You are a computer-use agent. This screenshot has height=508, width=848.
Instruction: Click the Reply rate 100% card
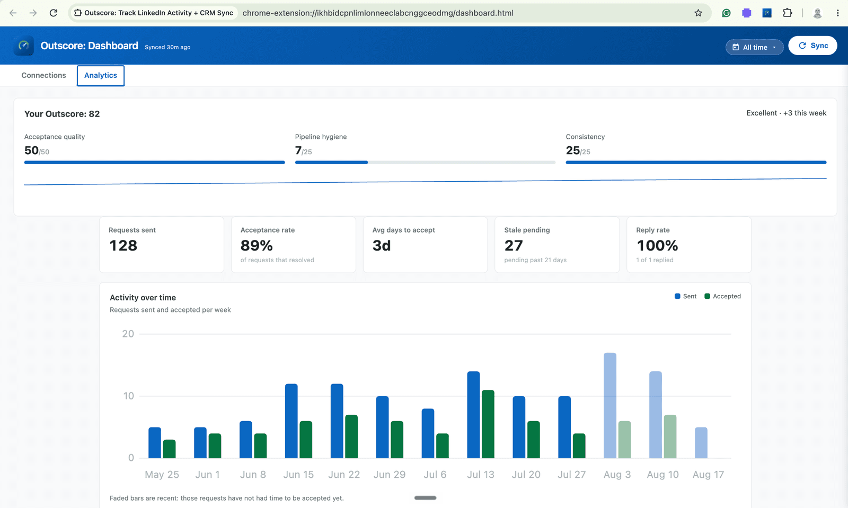point(689,245)
